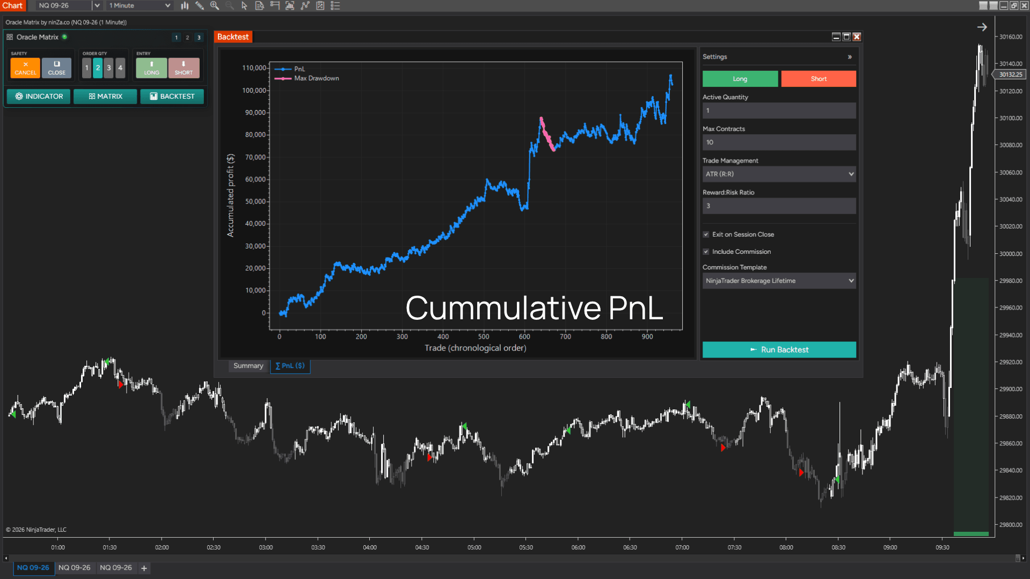Click the right arrow scroll-to-latest icon

[982, 27]
